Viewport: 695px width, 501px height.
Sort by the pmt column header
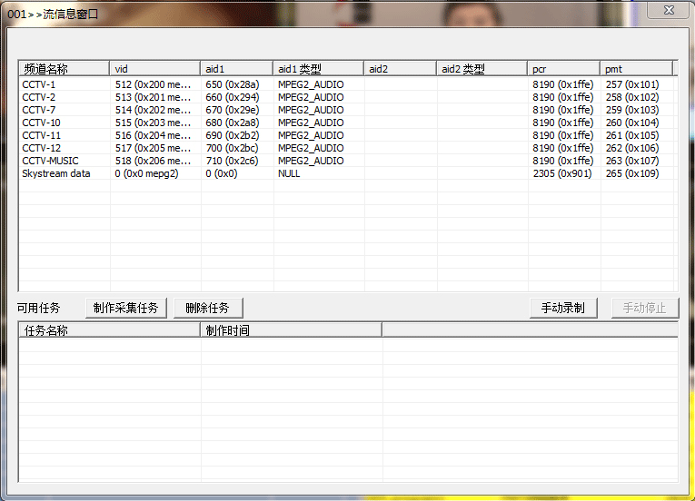pos(636,69)
